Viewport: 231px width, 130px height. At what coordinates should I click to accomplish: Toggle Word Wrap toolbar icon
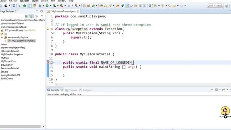[x=136, y=6]
